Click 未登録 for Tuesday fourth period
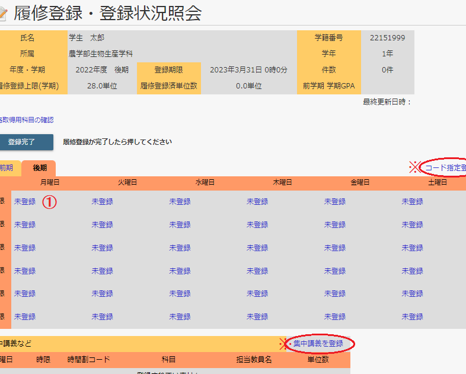This screenshot has height=374, width=466. pos(102,271)
